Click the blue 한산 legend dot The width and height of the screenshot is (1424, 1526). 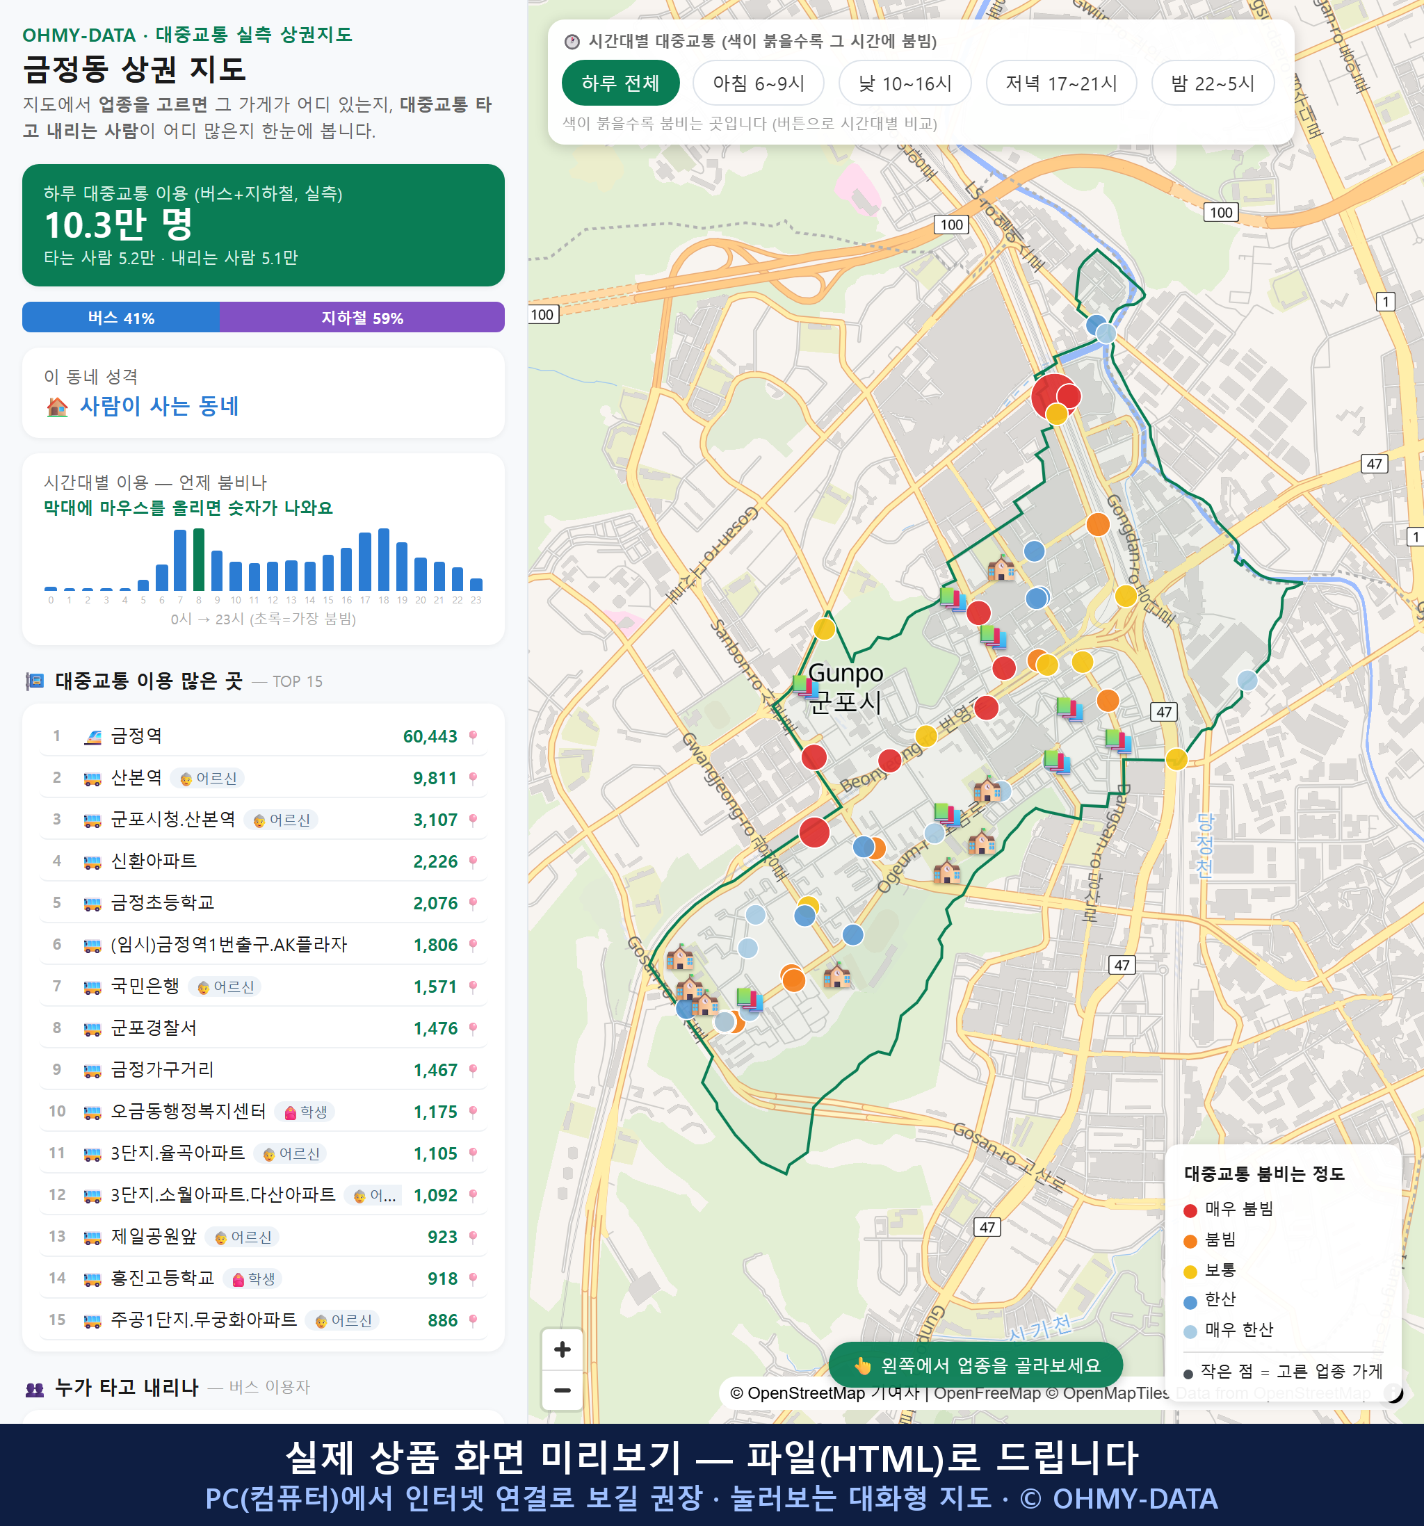[x=1190, y=1302]
